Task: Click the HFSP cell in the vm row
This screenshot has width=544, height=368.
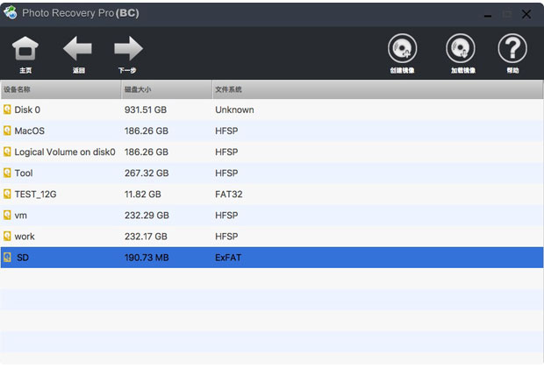Action: [226, 216]
